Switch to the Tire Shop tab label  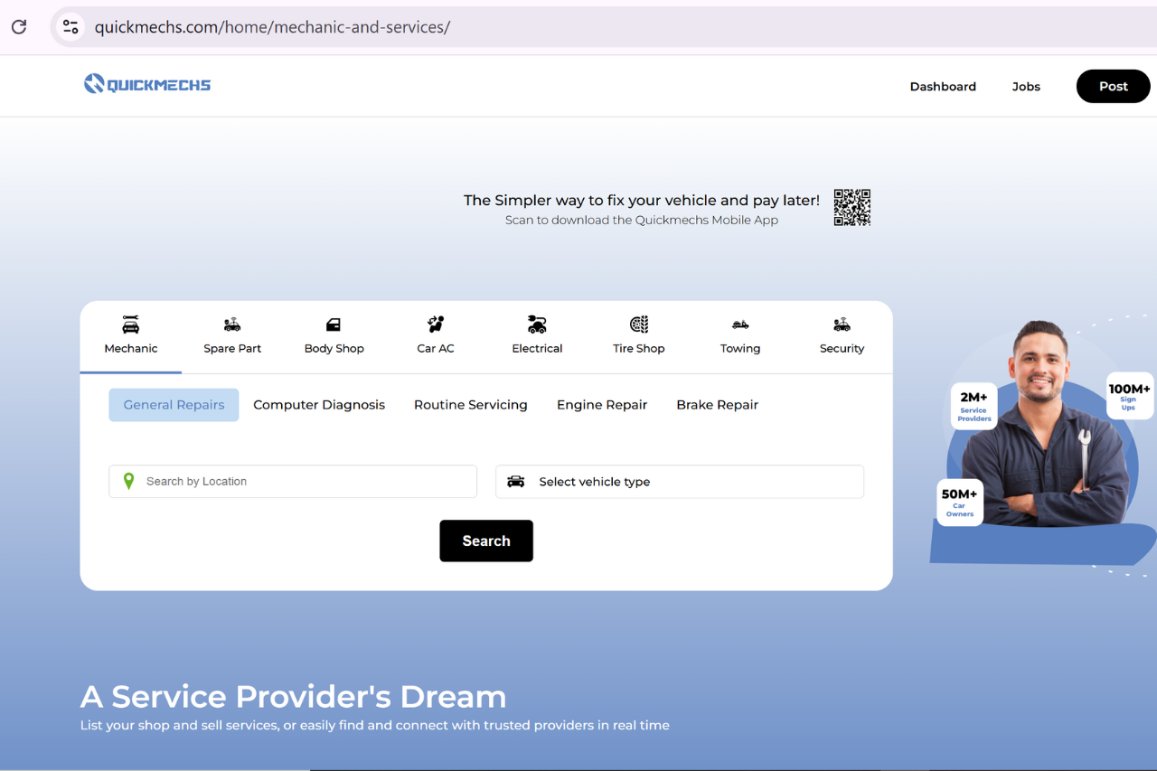pyautogui.click(x=639, y=349)
